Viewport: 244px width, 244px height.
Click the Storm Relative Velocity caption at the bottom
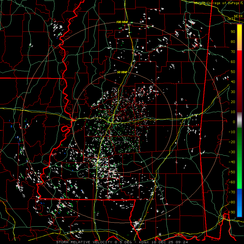coord(122,242)
